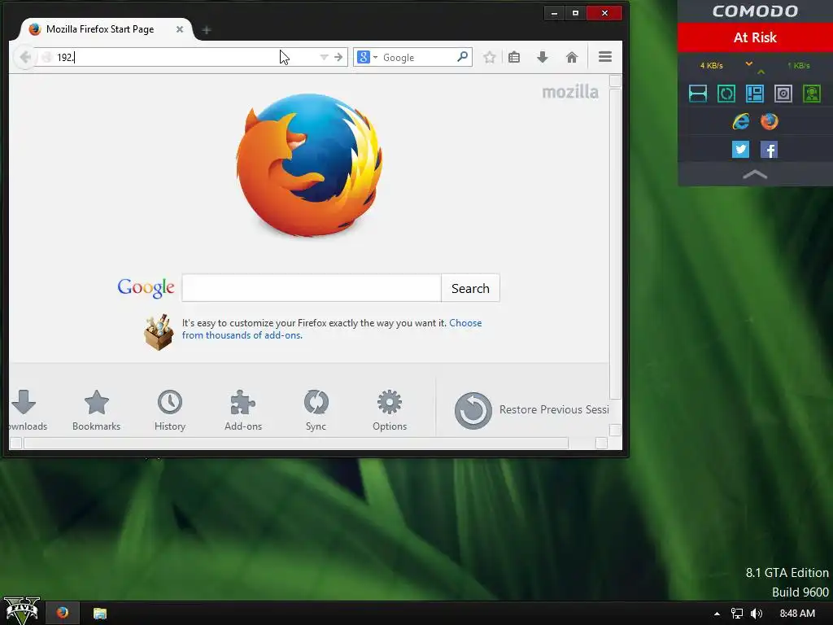The width and height of the screenshot is (833, 625).
Task: Close the Mozilla Firefox Start Page tab
Action: point(180,29)
